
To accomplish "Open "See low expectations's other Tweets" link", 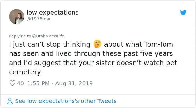I will 66,101.
